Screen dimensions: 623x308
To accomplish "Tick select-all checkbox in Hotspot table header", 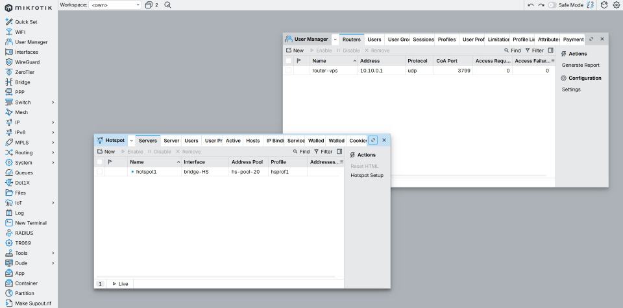I will click(x=100, y=162).
